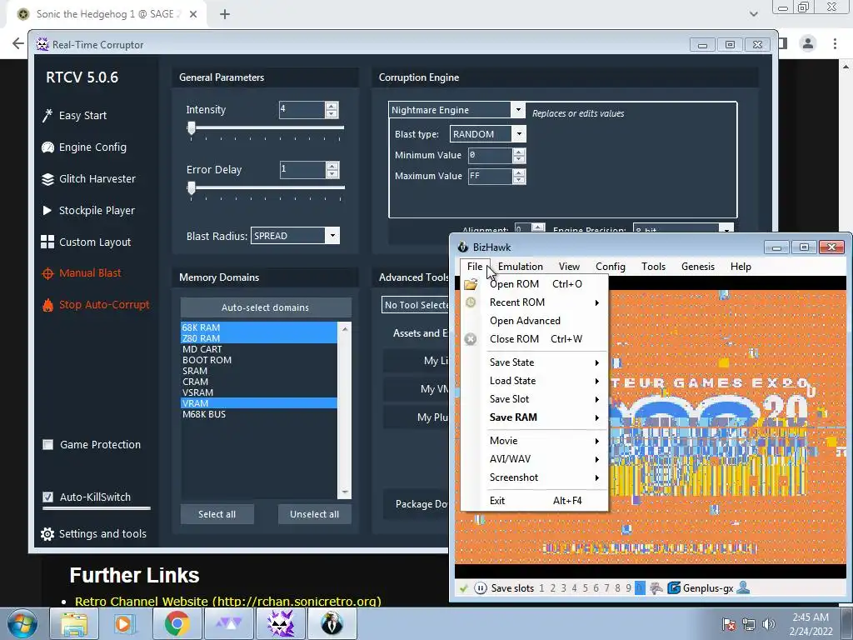
Task: Open Engine Config via gauge icon
Action: click(x=47, y=147)
